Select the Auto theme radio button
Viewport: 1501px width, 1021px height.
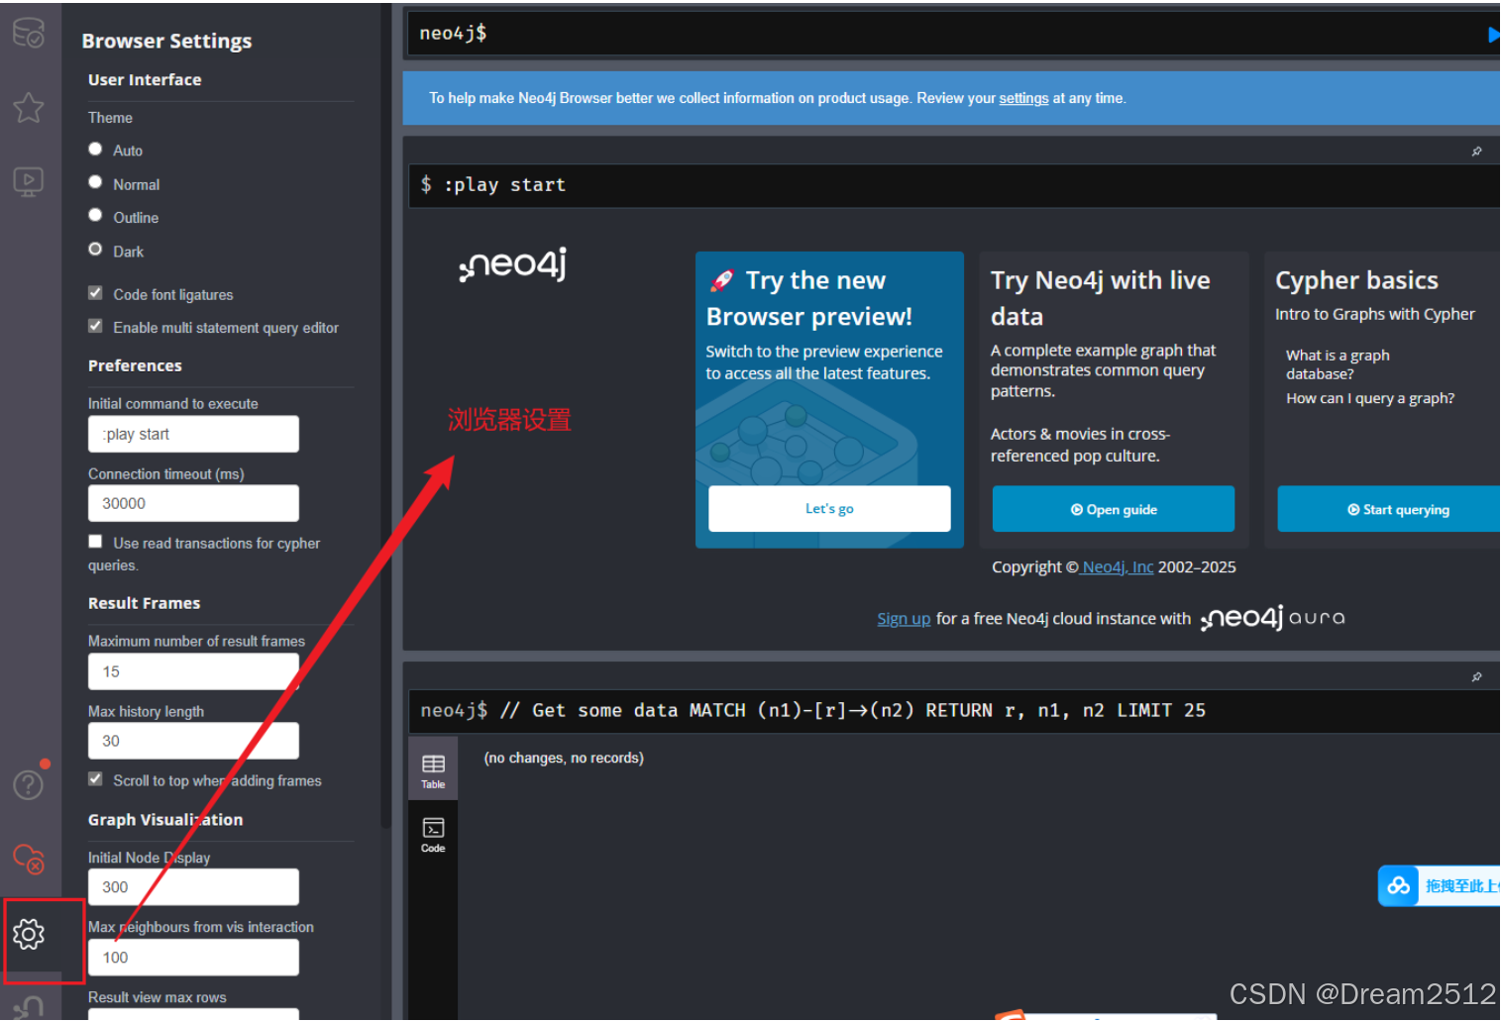click(x=95, y=149)
